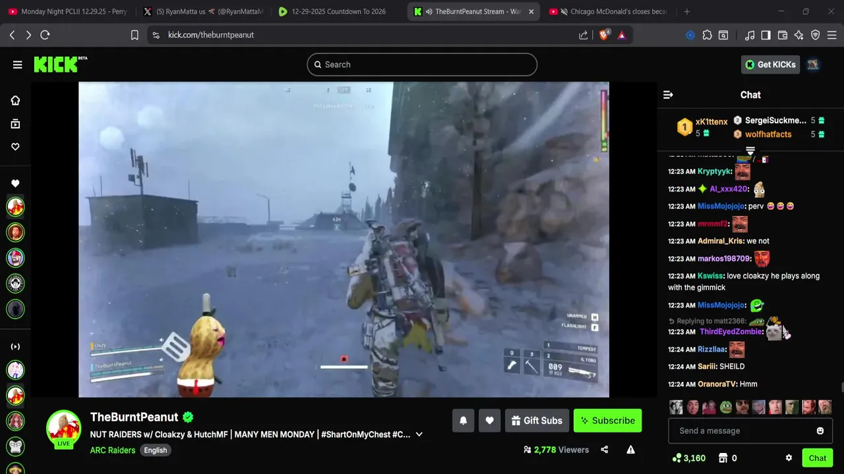Screen dimensions: 844x474
Task: Open the channel shop storefront icon
Action: [x=723, y=458]
